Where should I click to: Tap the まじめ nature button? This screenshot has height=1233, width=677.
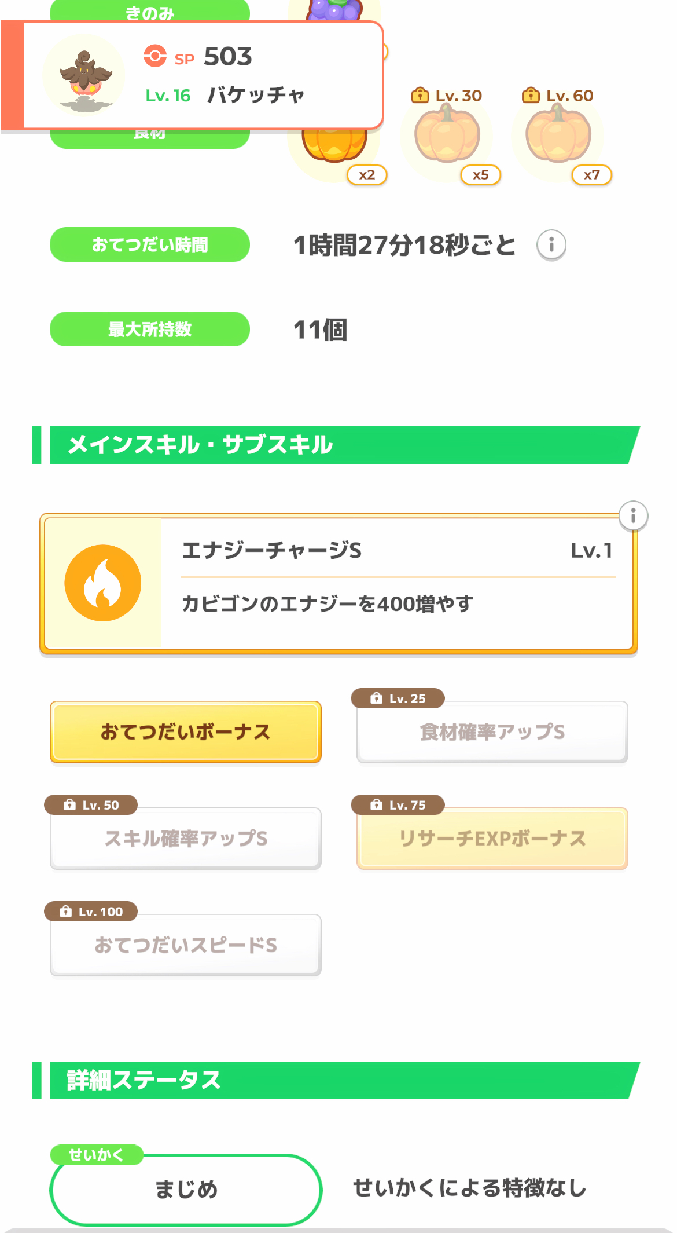[x=186, y=1190]
